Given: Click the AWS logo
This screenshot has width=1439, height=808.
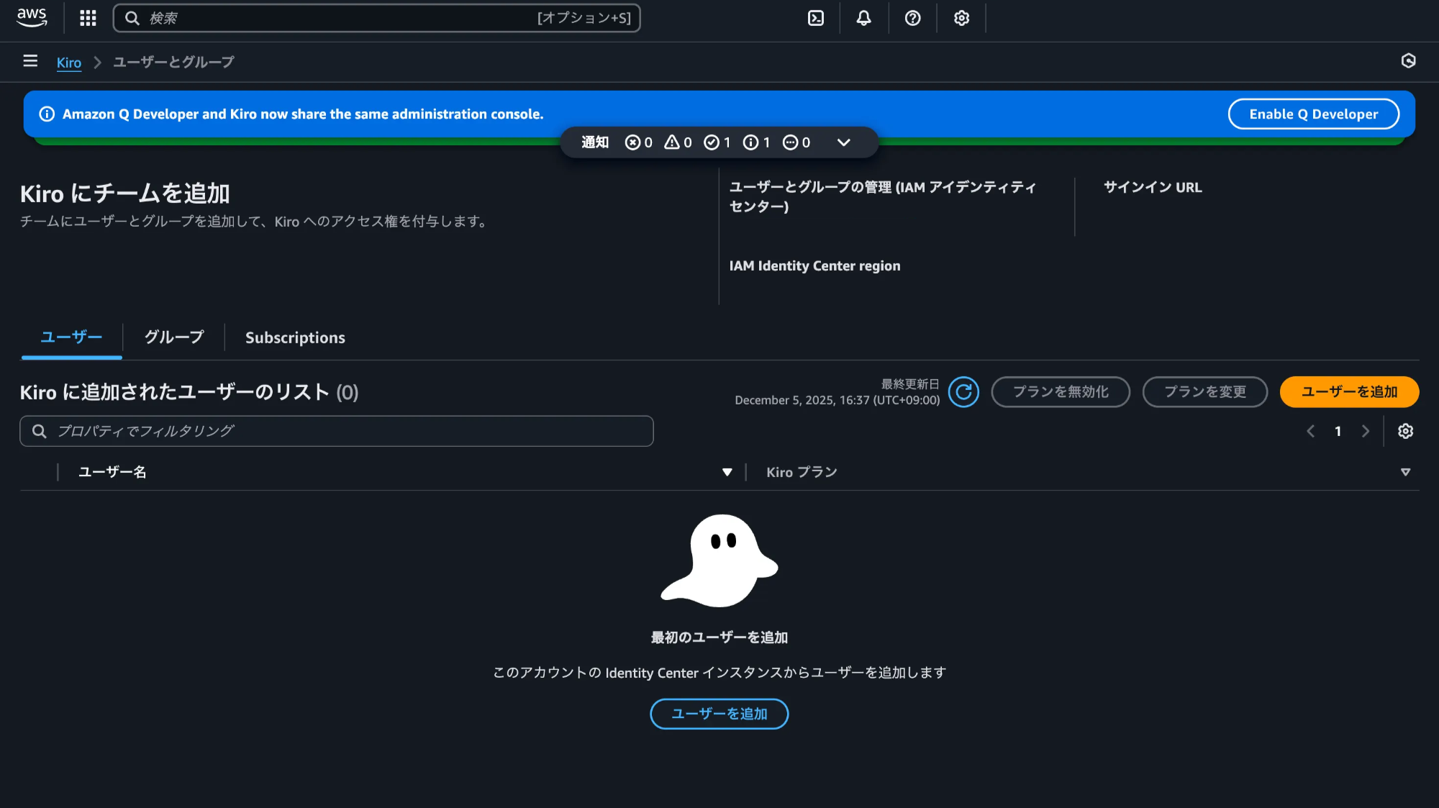Looking at the screenshot, I should coord(32,17).
